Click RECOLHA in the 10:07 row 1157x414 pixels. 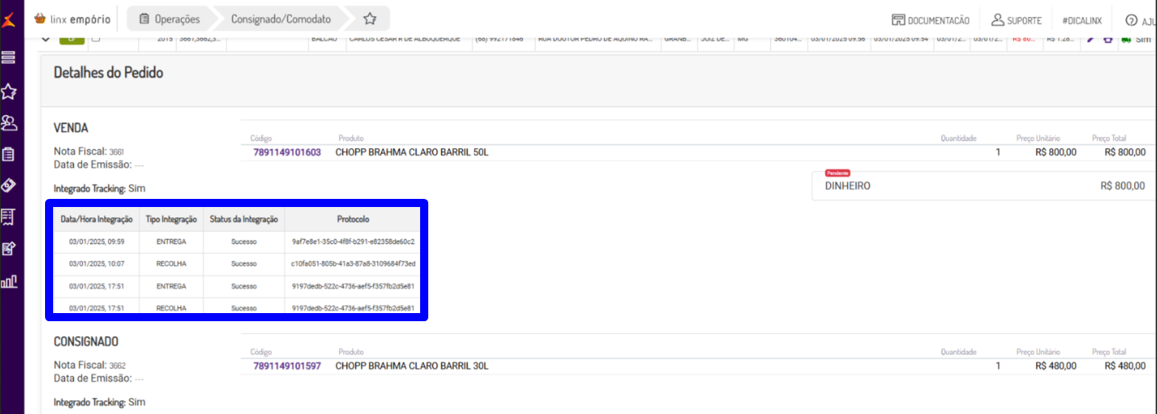171,264
